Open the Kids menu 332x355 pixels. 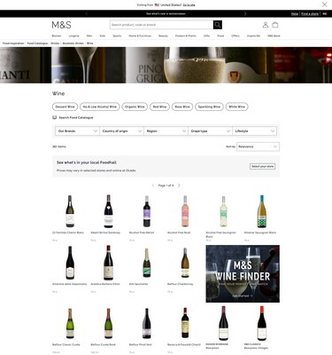tap(103, 35)
